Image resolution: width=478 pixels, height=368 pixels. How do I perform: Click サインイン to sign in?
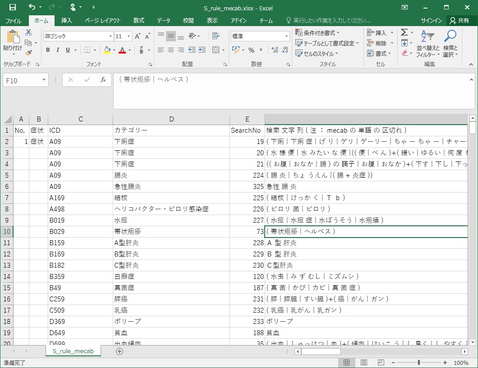click(432, 21)
